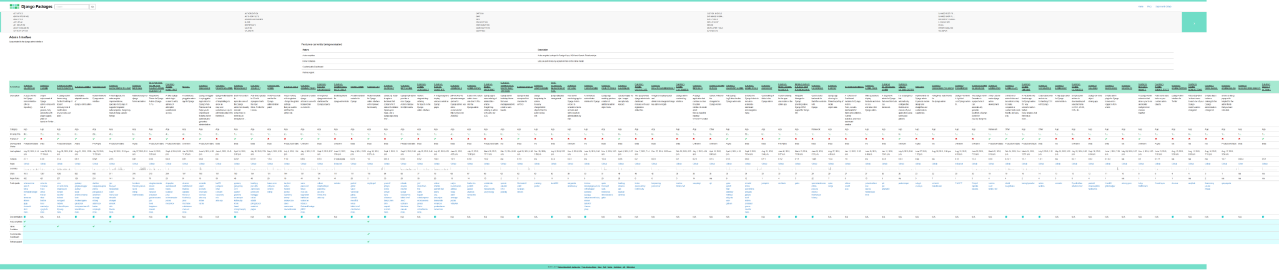The height and width of the screenshot is (270, 1279).
Task: Click the usage icon for django-admin-bootstrapped
Action: [x=59, y=133]
